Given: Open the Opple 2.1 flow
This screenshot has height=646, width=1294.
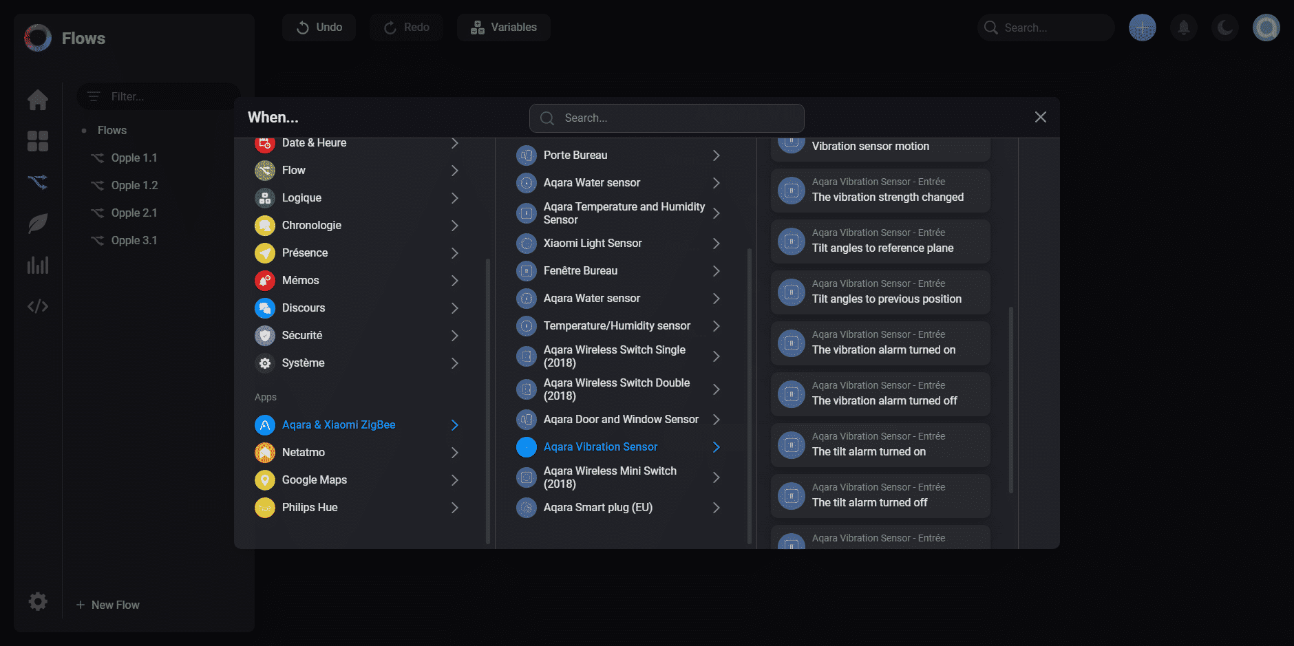Looking at the screenshot, I should 134,213.
